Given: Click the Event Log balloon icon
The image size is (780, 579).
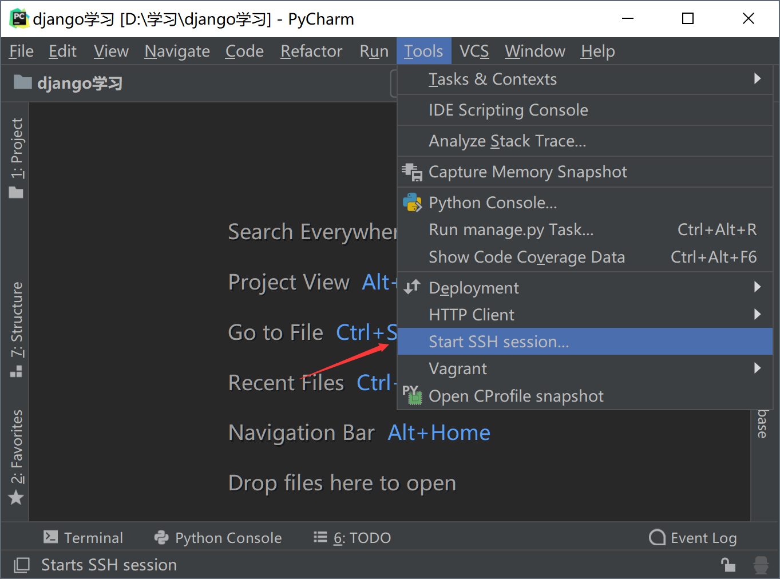Looking at the screenshot, I should click(x=657, y=537).
